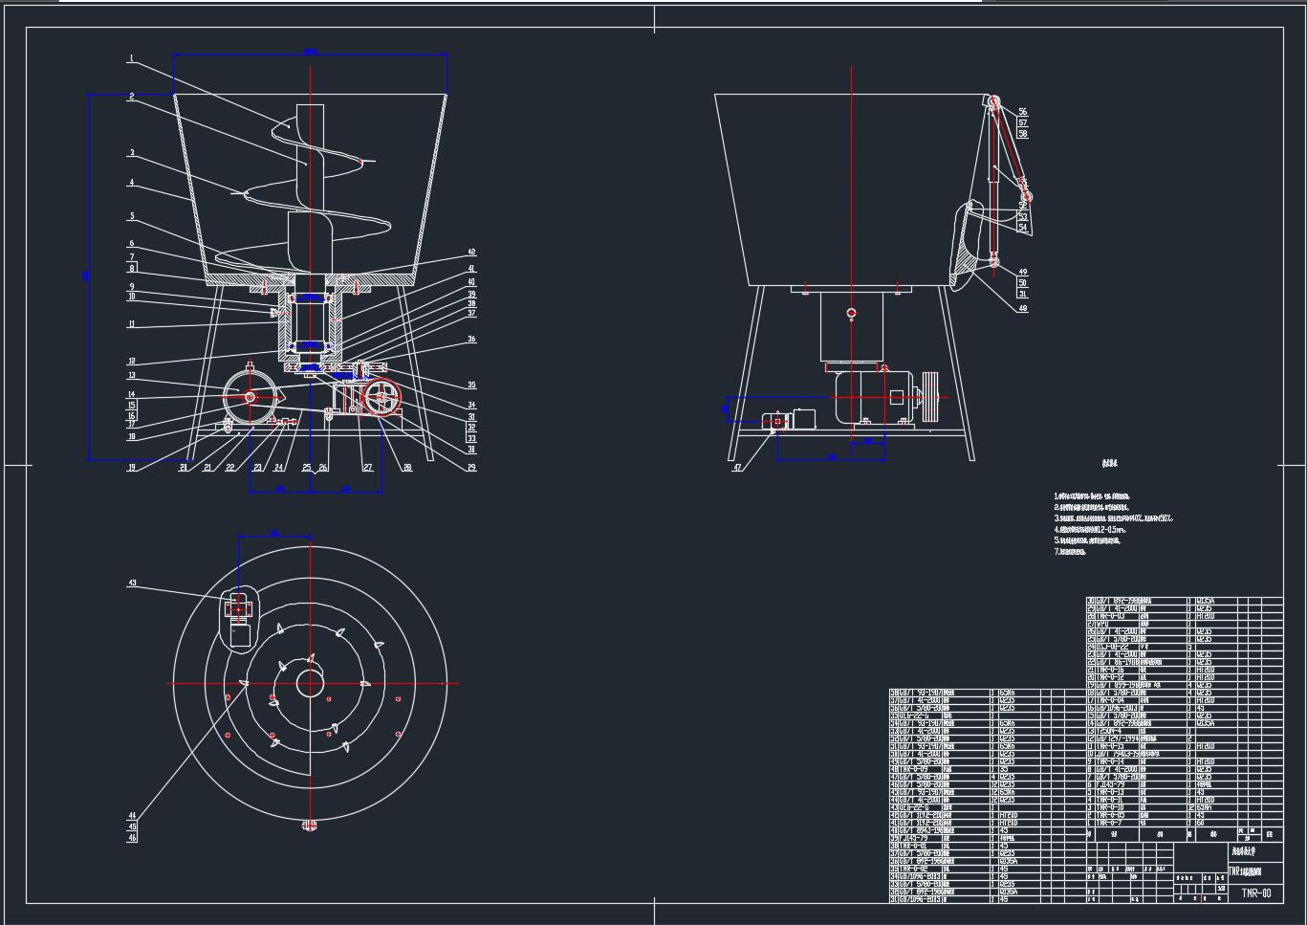1307x925 pixels.
Task: Click the blue height dimension left of front view
Action: coord(88,276)
